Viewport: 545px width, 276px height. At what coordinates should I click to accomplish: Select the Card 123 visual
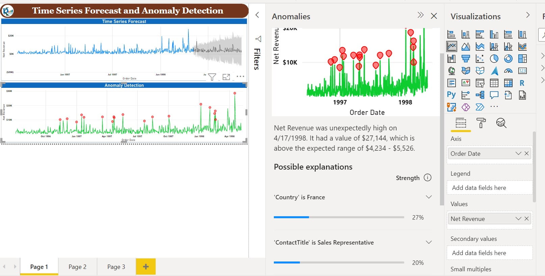coord(522,71)
